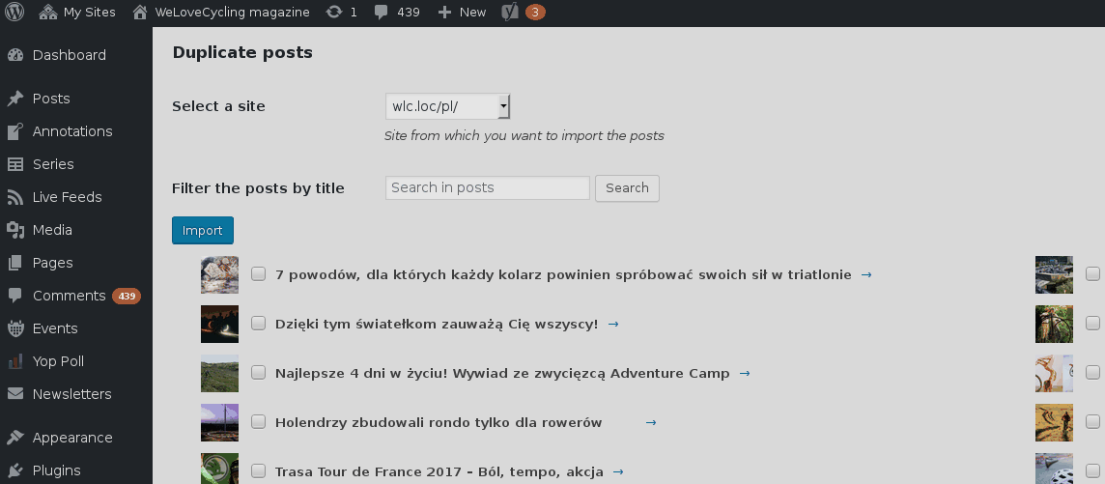Click arrow icon after Dzięki tym światełkom title
Image resolution: width=1105 pixels, height=484 pixels.
(613, 324)
